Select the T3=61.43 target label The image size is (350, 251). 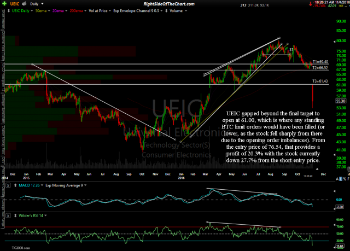pos(320,81)
